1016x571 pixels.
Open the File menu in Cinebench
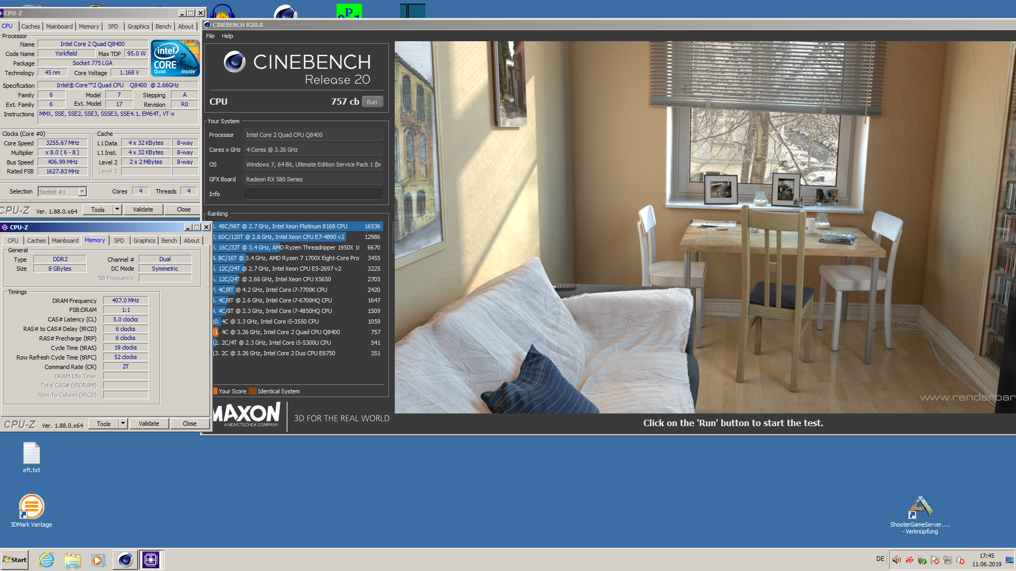pyautogui.click(x=210, y=36)
